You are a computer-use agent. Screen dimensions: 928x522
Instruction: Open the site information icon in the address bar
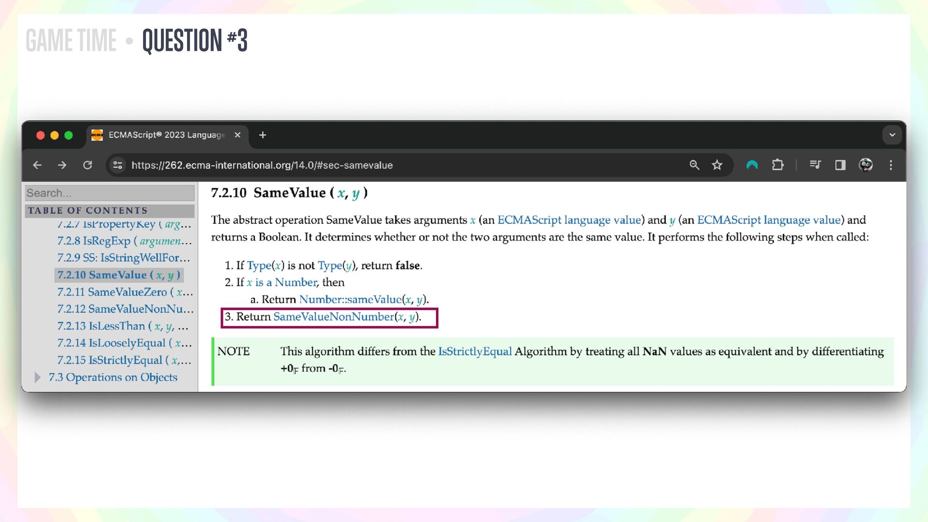117,165
